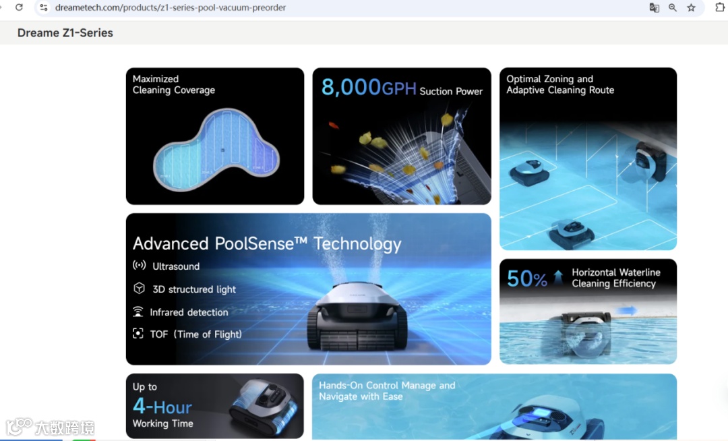Click the Infrared detection label
Image resolution: width=728 pixels, height=441 pixels.
click(189, 312)
